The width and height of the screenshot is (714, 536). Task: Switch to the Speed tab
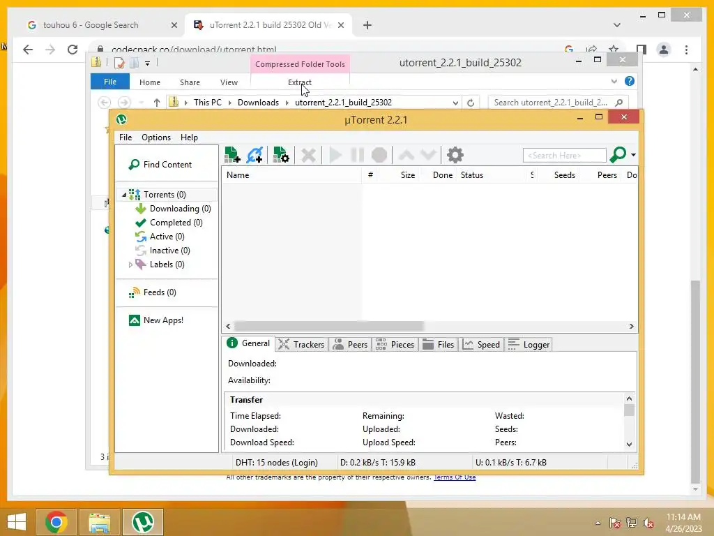click(x=482, y=345)
